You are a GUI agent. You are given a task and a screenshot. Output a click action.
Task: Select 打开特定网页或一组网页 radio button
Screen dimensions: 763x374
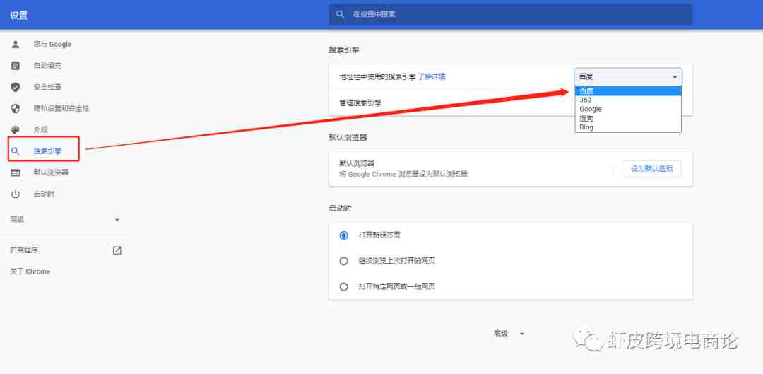pyautogui.click(x=344, y=287)
